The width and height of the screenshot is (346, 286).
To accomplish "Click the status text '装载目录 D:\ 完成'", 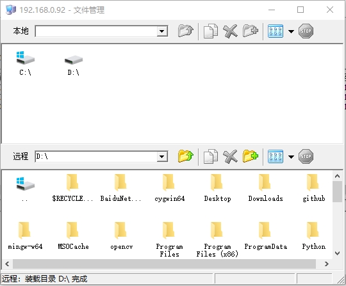I will (x=56, y=279).
